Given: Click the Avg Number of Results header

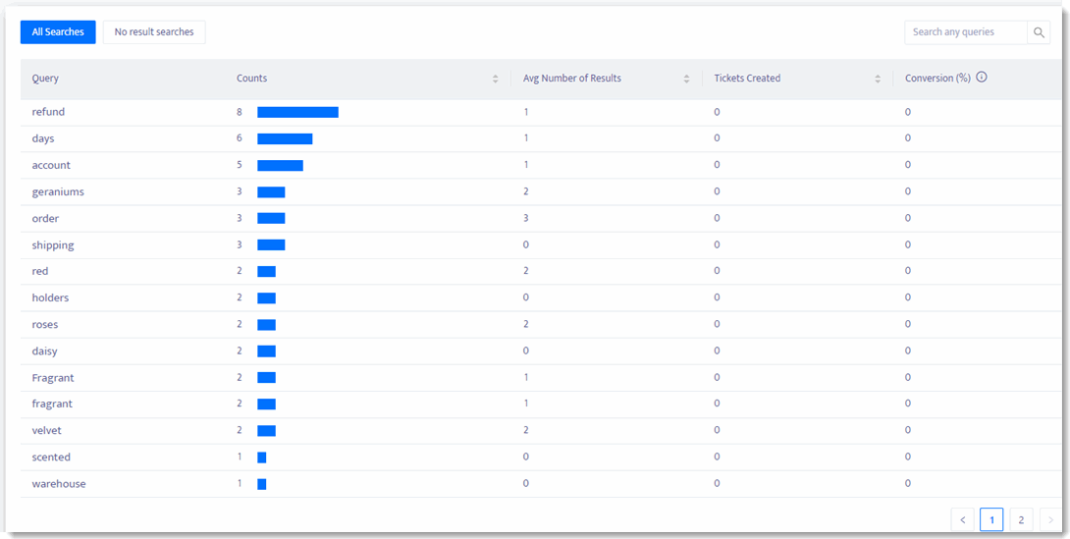Looking at the screenshot, I should [572, 79].
